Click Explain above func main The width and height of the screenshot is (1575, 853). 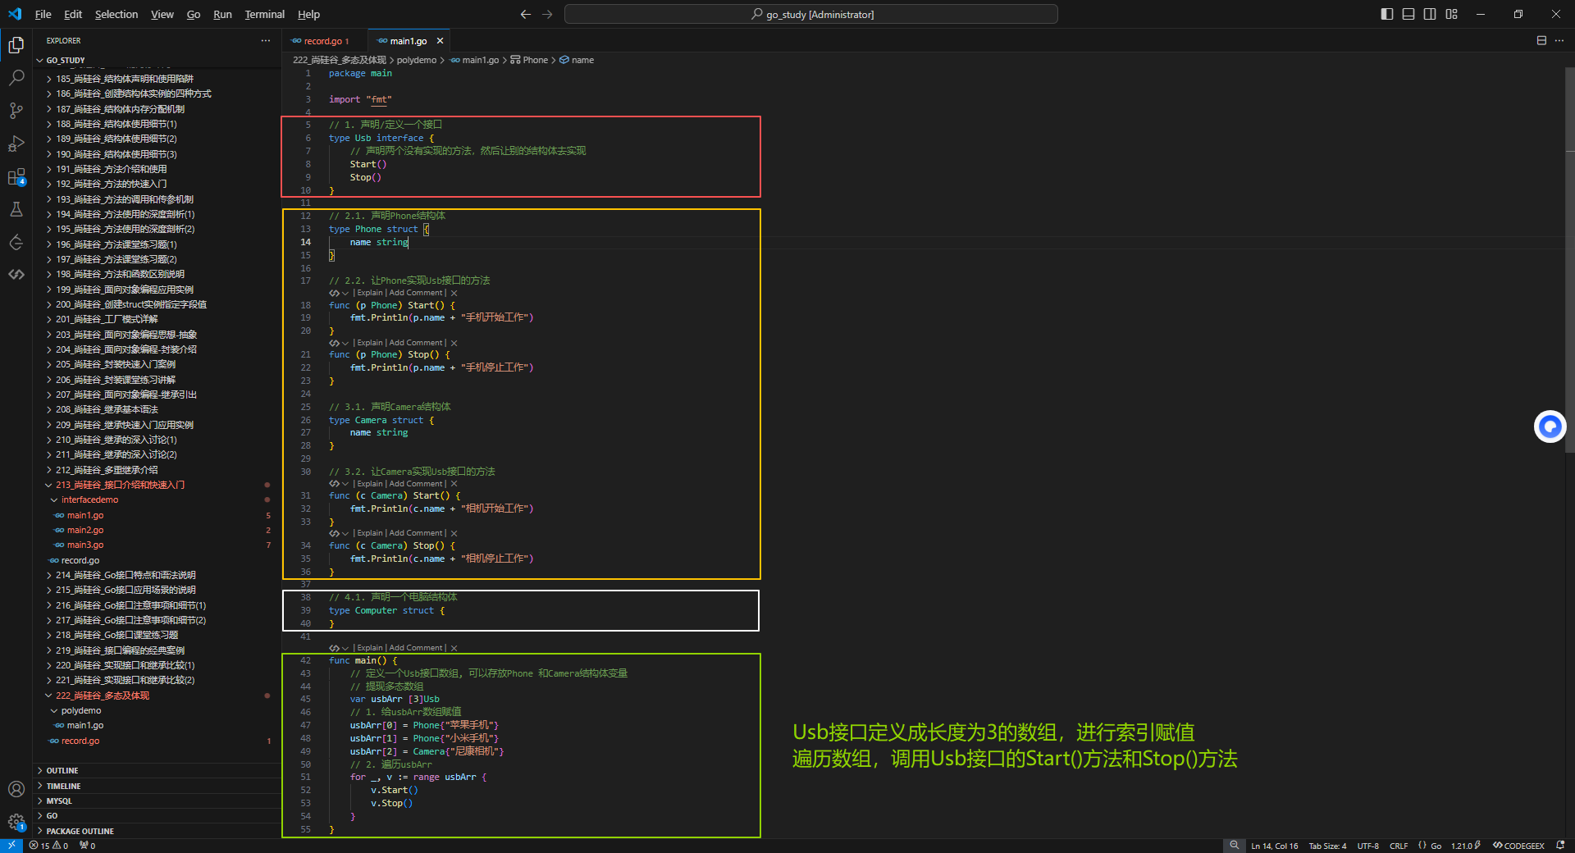pos(370,648)
